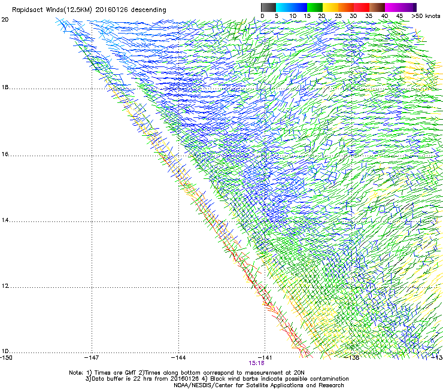Click the latitude label 18

click(5, 87)
